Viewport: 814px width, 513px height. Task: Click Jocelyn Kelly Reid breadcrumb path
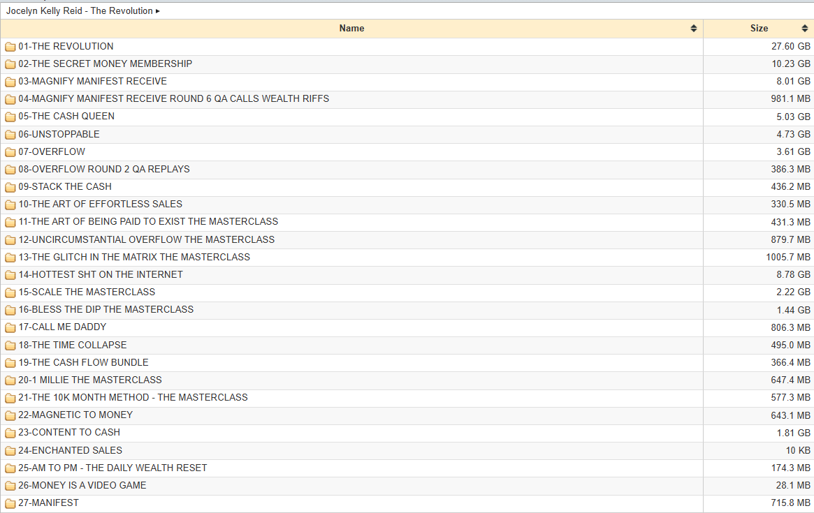pos(80,11)
